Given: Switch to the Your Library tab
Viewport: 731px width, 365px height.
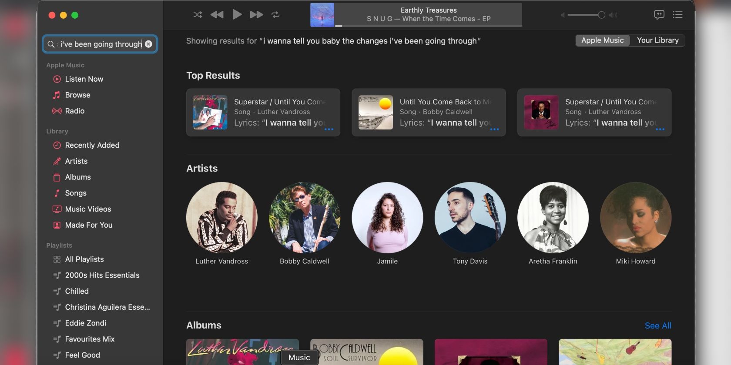Looking at the screenshot, I should click(x=657, y=40).
